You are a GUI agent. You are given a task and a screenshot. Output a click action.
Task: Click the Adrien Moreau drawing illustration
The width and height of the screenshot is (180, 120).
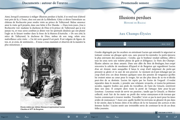coord(41,76)
